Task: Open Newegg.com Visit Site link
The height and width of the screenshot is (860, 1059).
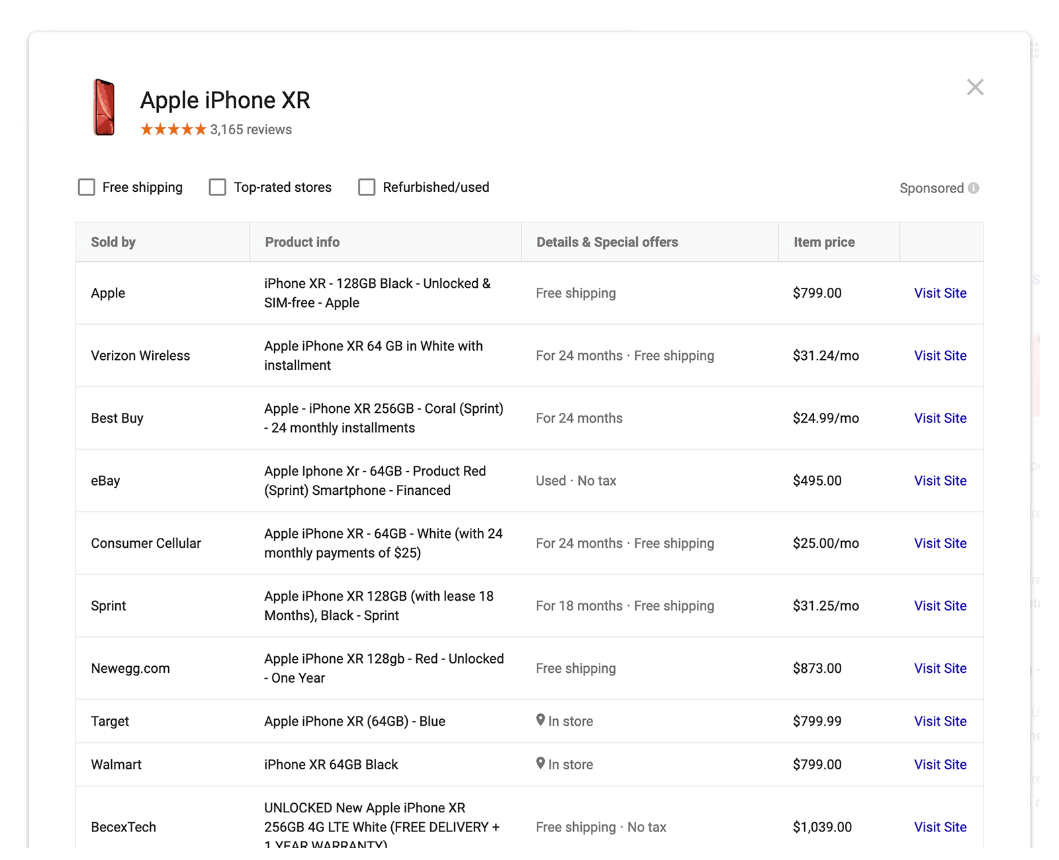Action: point(940,668)
